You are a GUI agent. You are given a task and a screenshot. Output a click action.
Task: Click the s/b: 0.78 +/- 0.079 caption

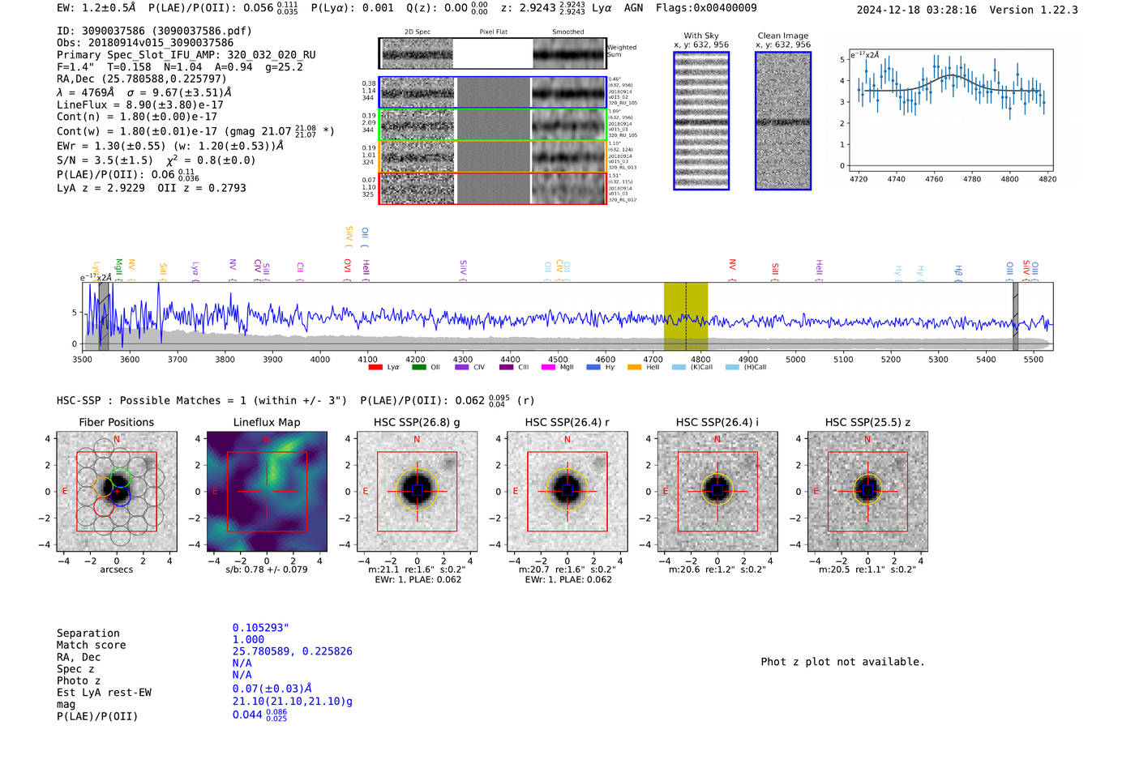click(267, 569)
